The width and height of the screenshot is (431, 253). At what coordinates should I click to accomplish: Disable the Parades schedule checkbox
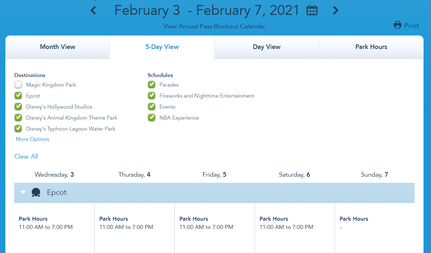click(x=152, y=85)
